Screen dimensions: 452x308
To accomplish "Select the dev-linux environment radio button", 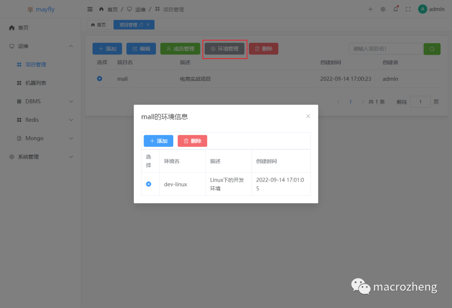I will click(149, 184).
